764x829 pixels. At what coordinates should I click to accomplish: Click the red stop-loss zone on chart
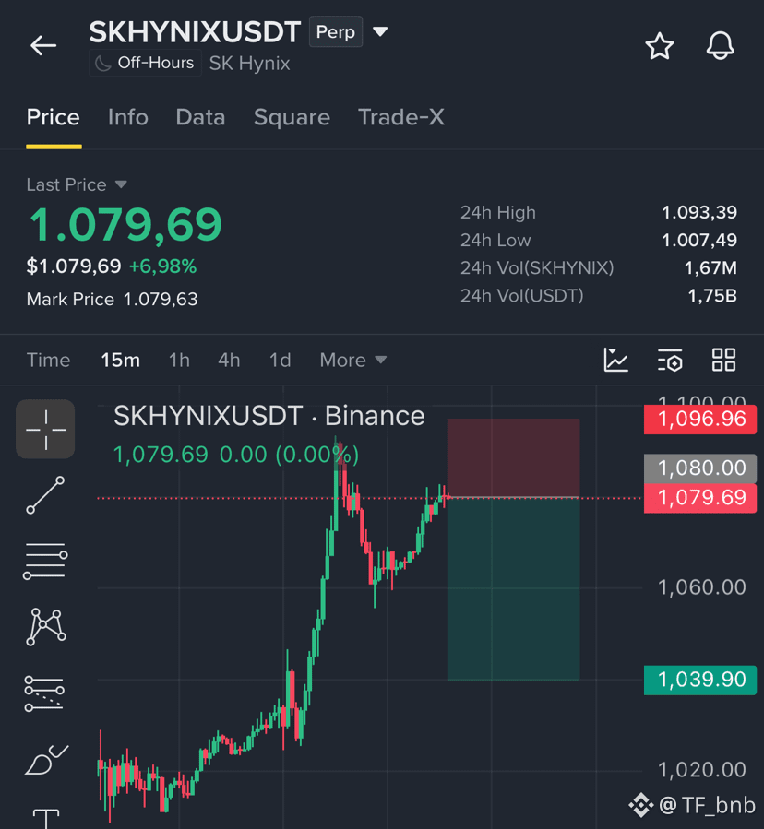(513, 458)
